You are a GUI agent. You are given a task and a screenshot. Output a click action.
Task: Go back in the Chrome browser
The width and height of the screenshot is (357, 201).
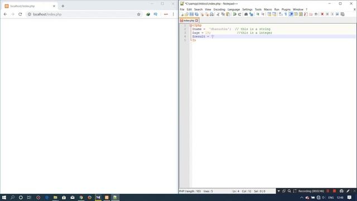click(5, 14)
